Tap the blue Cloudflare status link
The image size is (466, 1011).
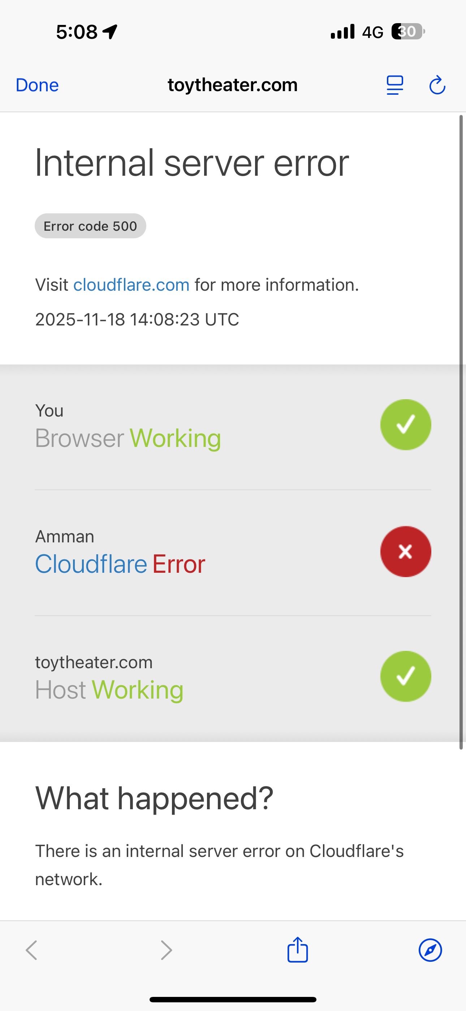tap(91, 564)
